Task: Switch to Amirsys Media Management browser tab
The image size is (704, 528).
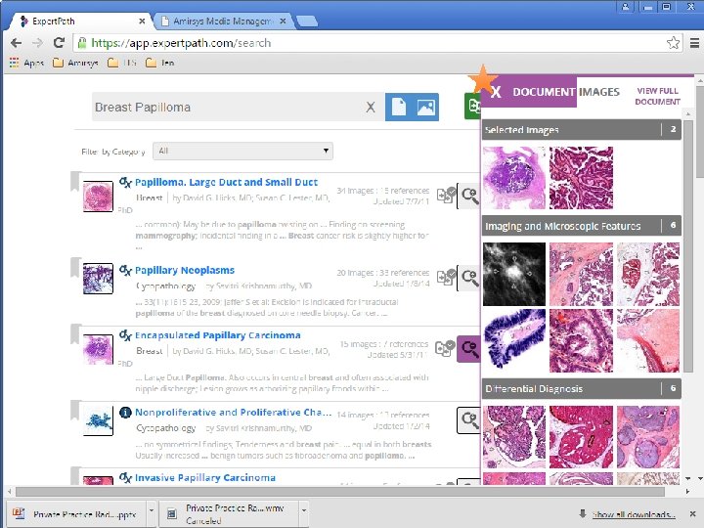Action: click(x=222, y=22)
